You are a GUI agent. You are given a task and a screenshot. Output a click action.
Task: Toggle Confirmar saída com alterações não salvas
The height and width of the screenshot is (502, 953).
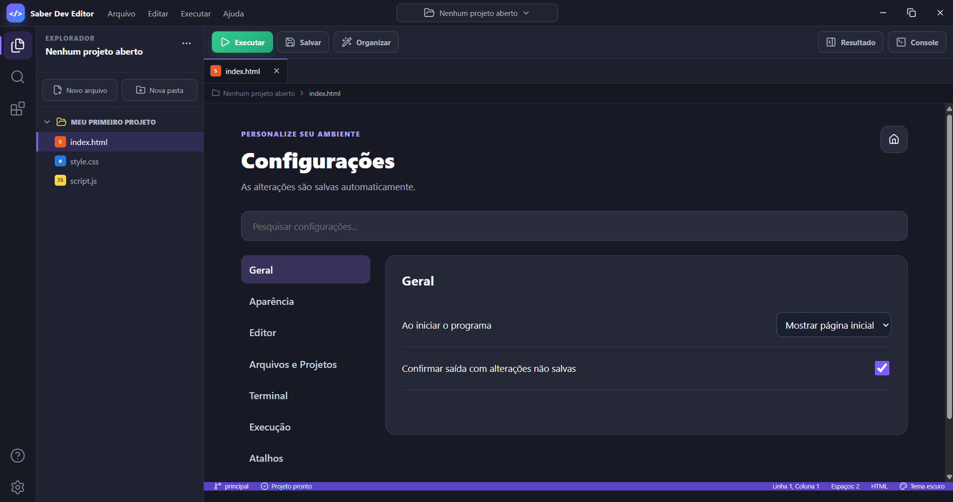[882, 368]
